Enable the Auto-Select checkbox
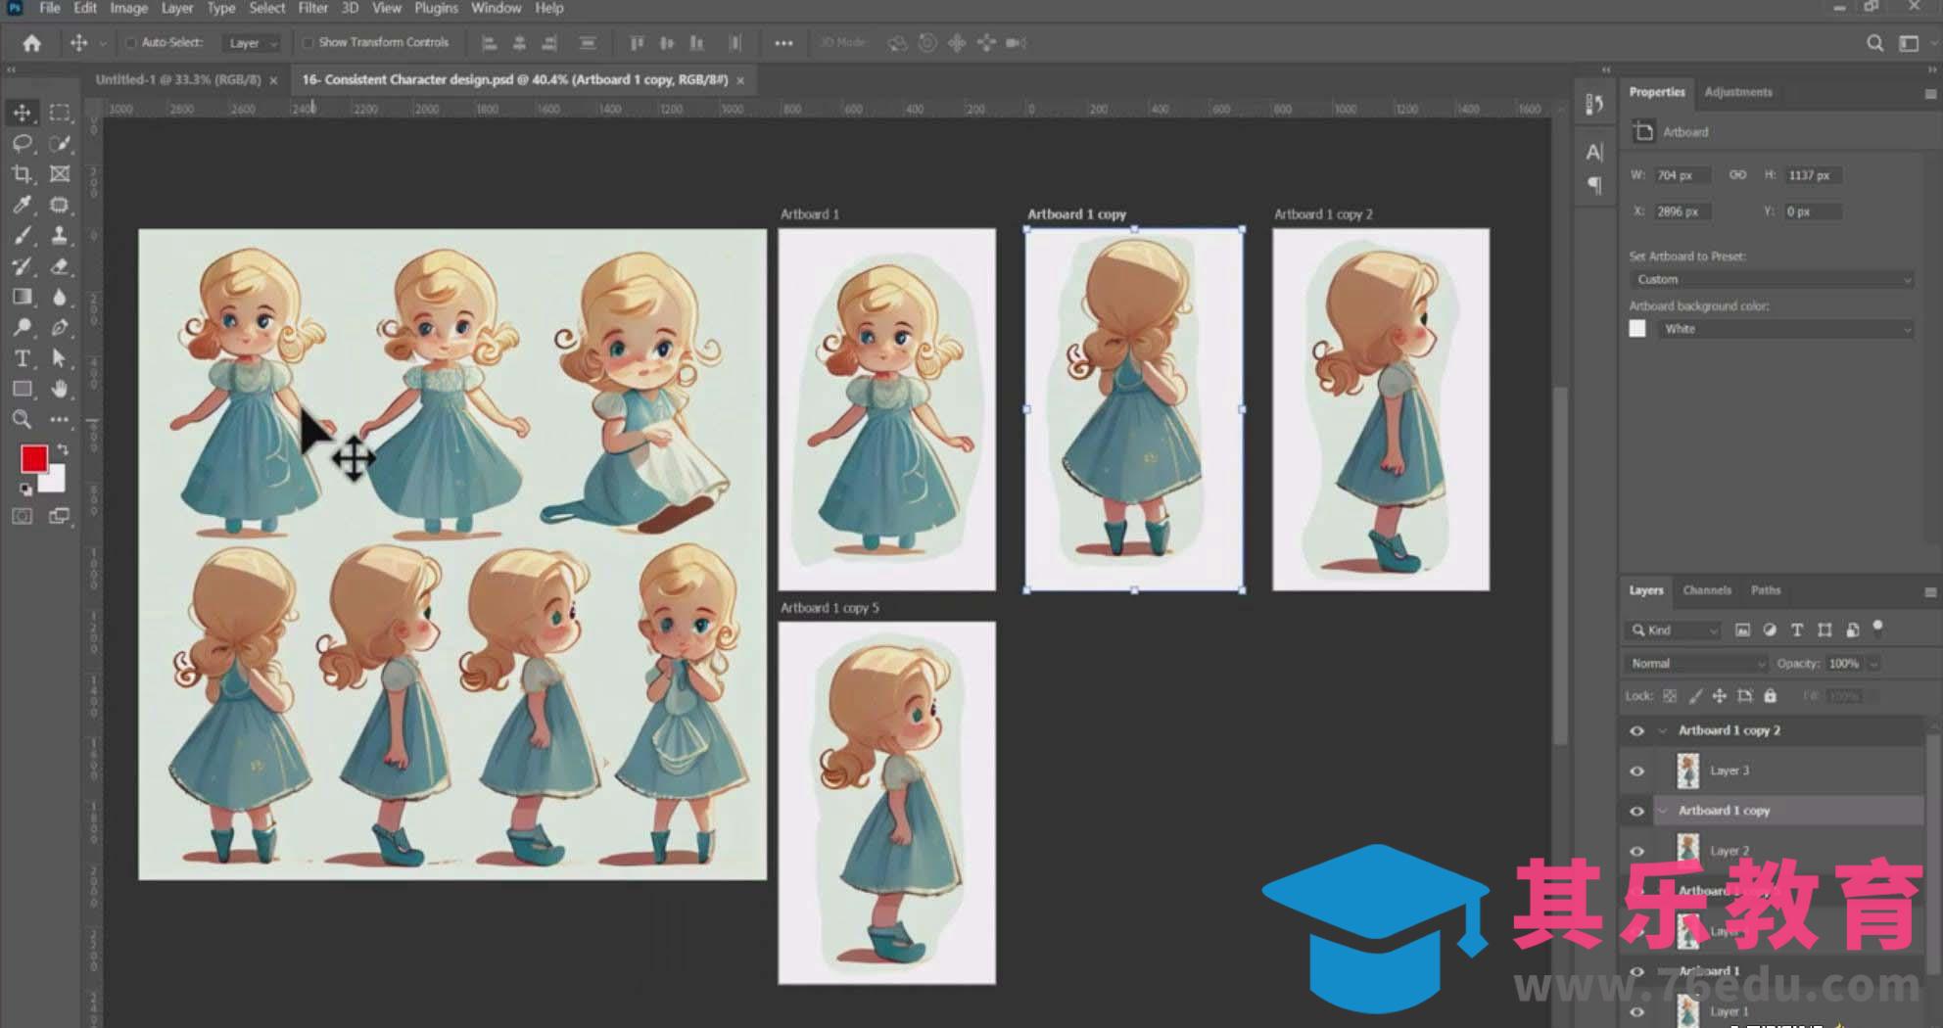This screenshot has height=1028, width=1943. pyautogui.click(x=130, y=43)
